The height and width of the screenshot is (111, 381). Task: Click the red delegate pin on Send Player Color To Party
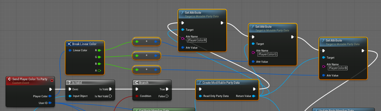coord(52,80)
